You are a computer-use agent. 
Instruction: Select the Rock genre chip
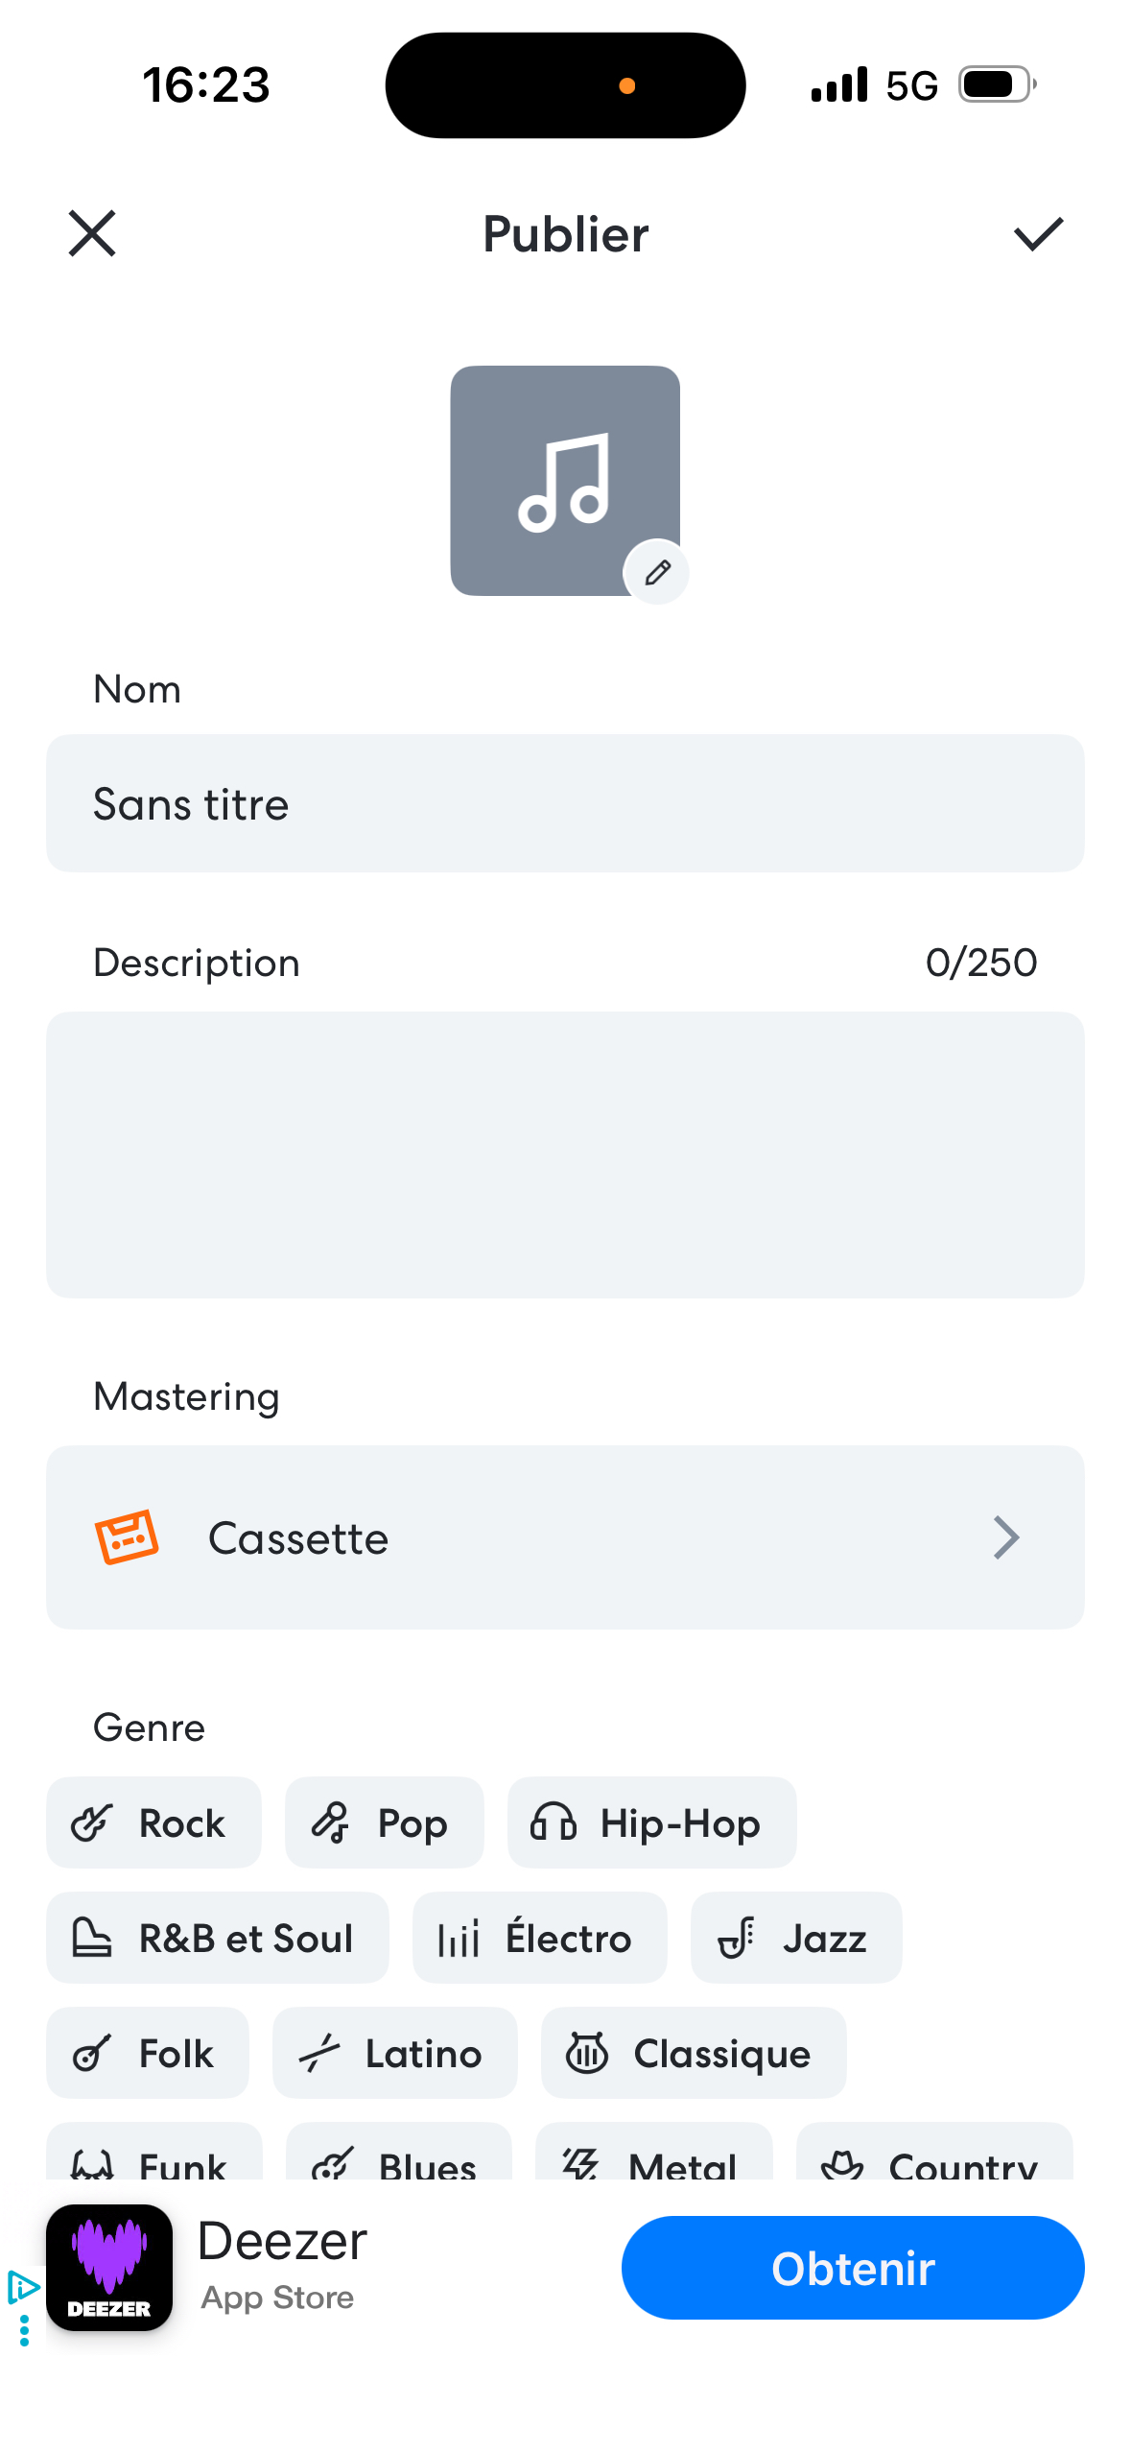[153, 1822]
